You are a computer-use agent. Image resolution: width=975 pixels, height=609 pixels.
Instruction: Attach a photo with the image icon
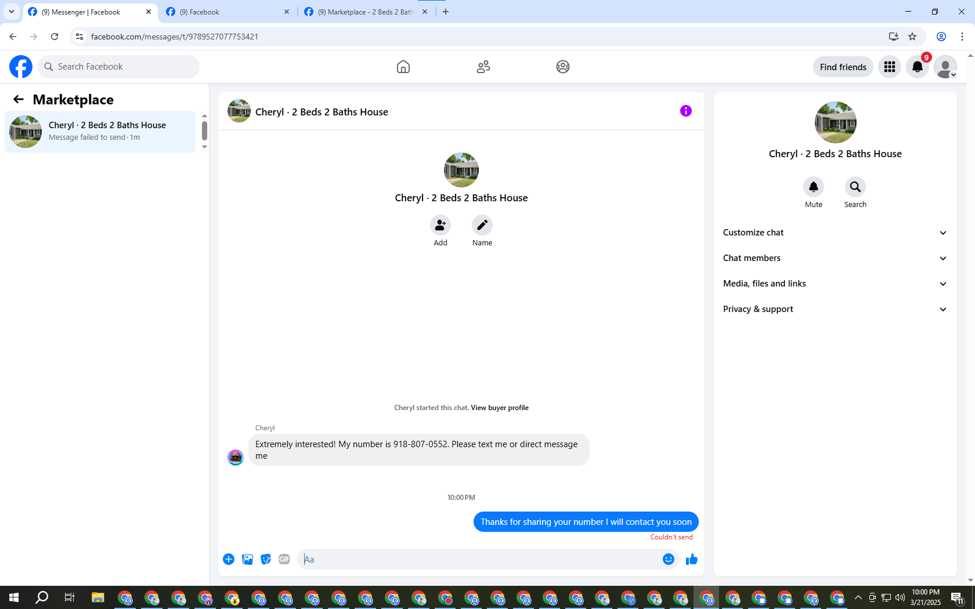click(247, 559)
